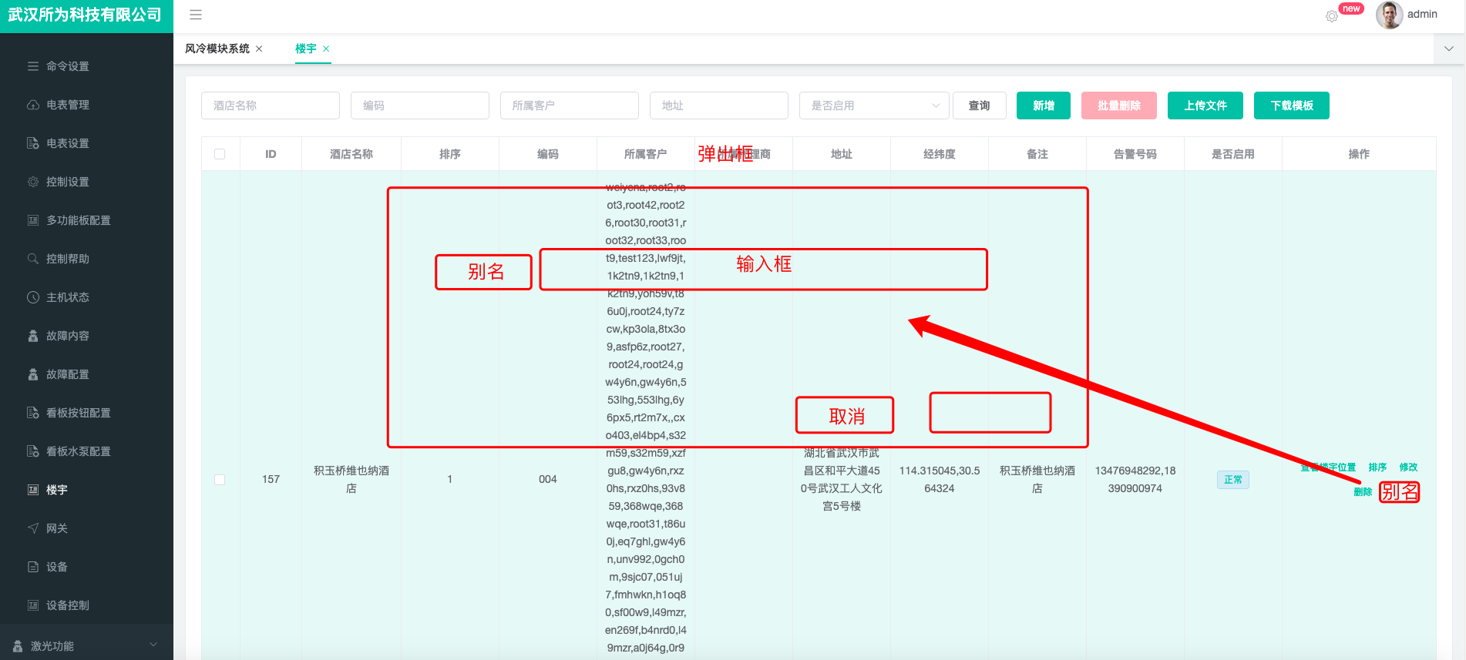Click the 修改 link in row 157
This screenshot has height=660, width=1466.
[1408, 467]
